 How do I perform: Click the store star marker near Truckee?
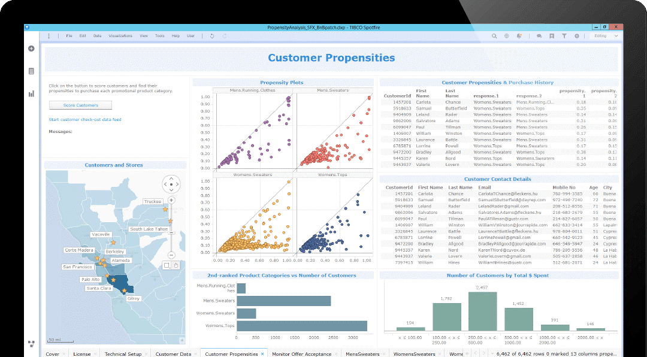click(x=165, y=209)
